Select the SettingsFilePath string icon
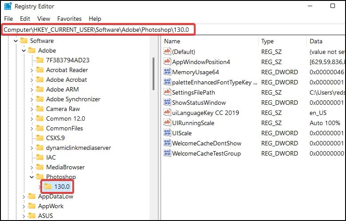 pos(167,92)
